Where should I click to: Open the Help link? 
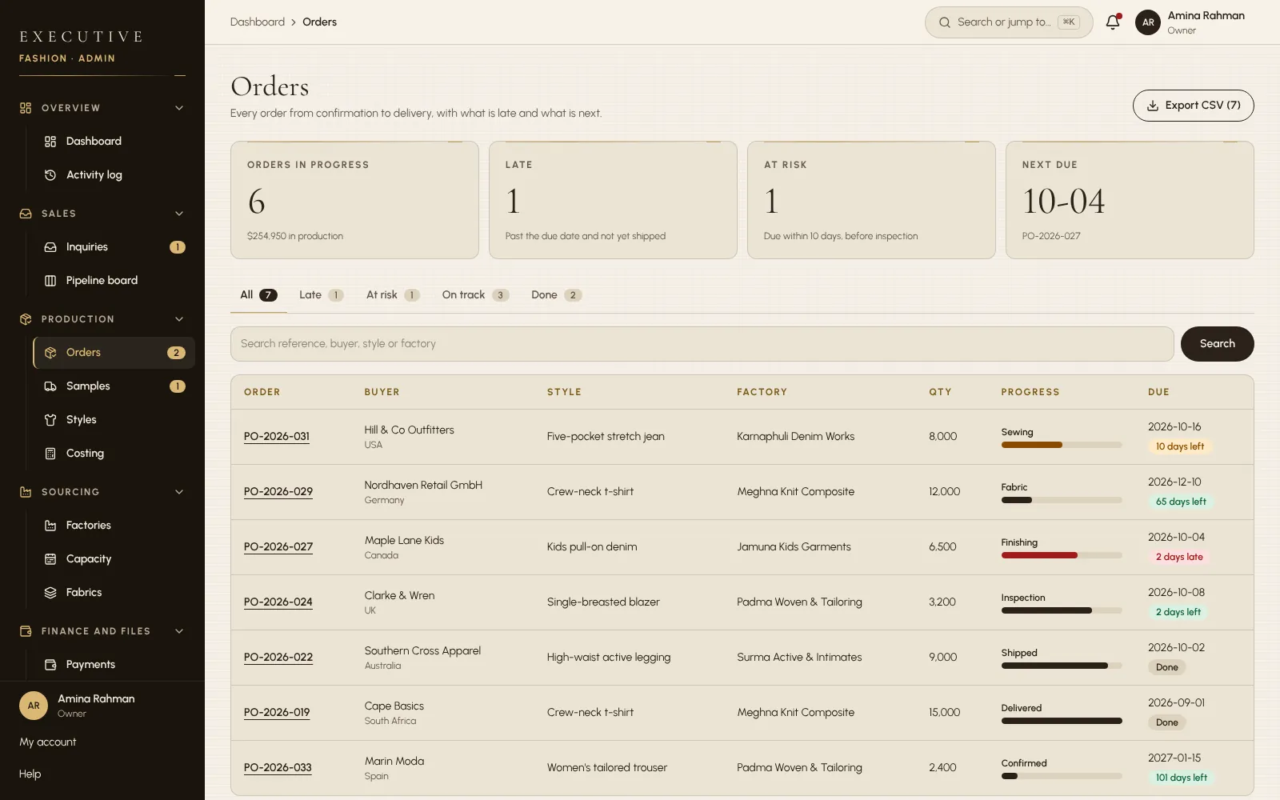click(30, 774)
